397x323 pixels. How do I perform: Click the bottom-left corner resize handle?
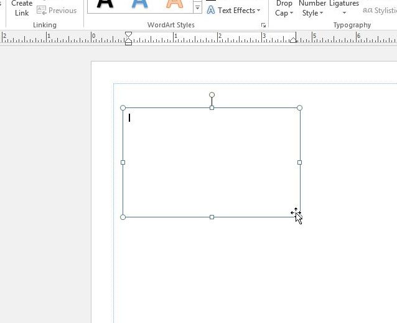click(x=123, y=217)
